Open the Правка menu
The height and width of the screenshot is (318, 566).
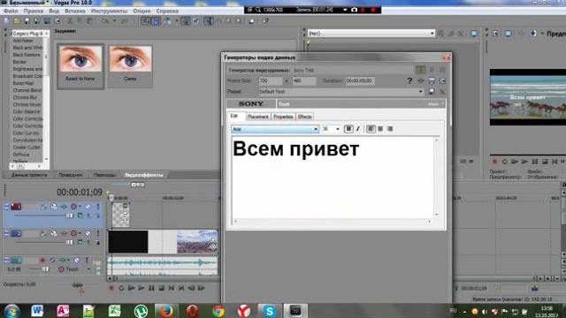pyautogui.click(x=34, y=11)
